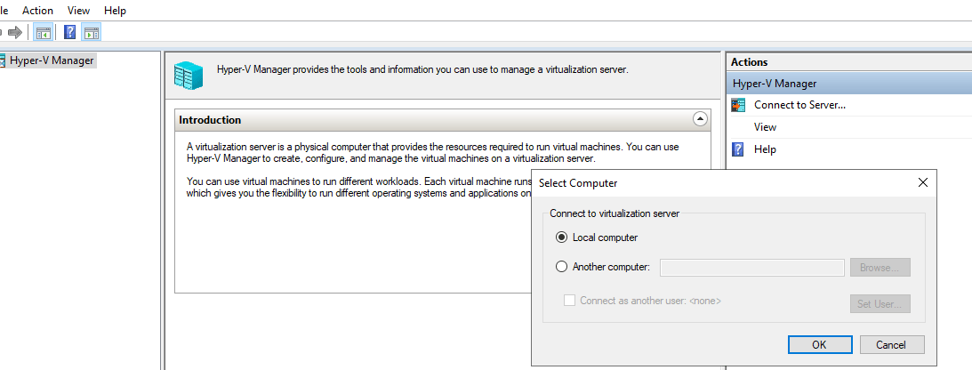Open the Help menu in menu bar
Viewport: 972px width, 370px height.
pos(116,11)
